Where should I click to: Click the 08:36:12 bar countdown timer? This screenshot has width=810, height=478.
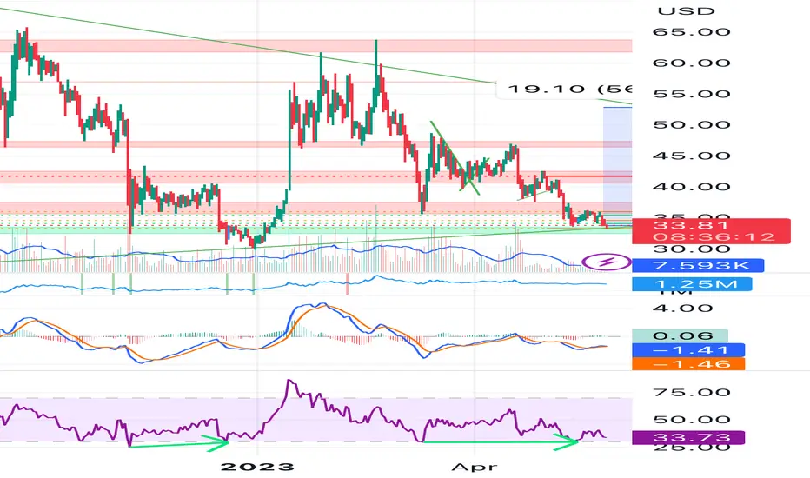click(x=714, y=237)
